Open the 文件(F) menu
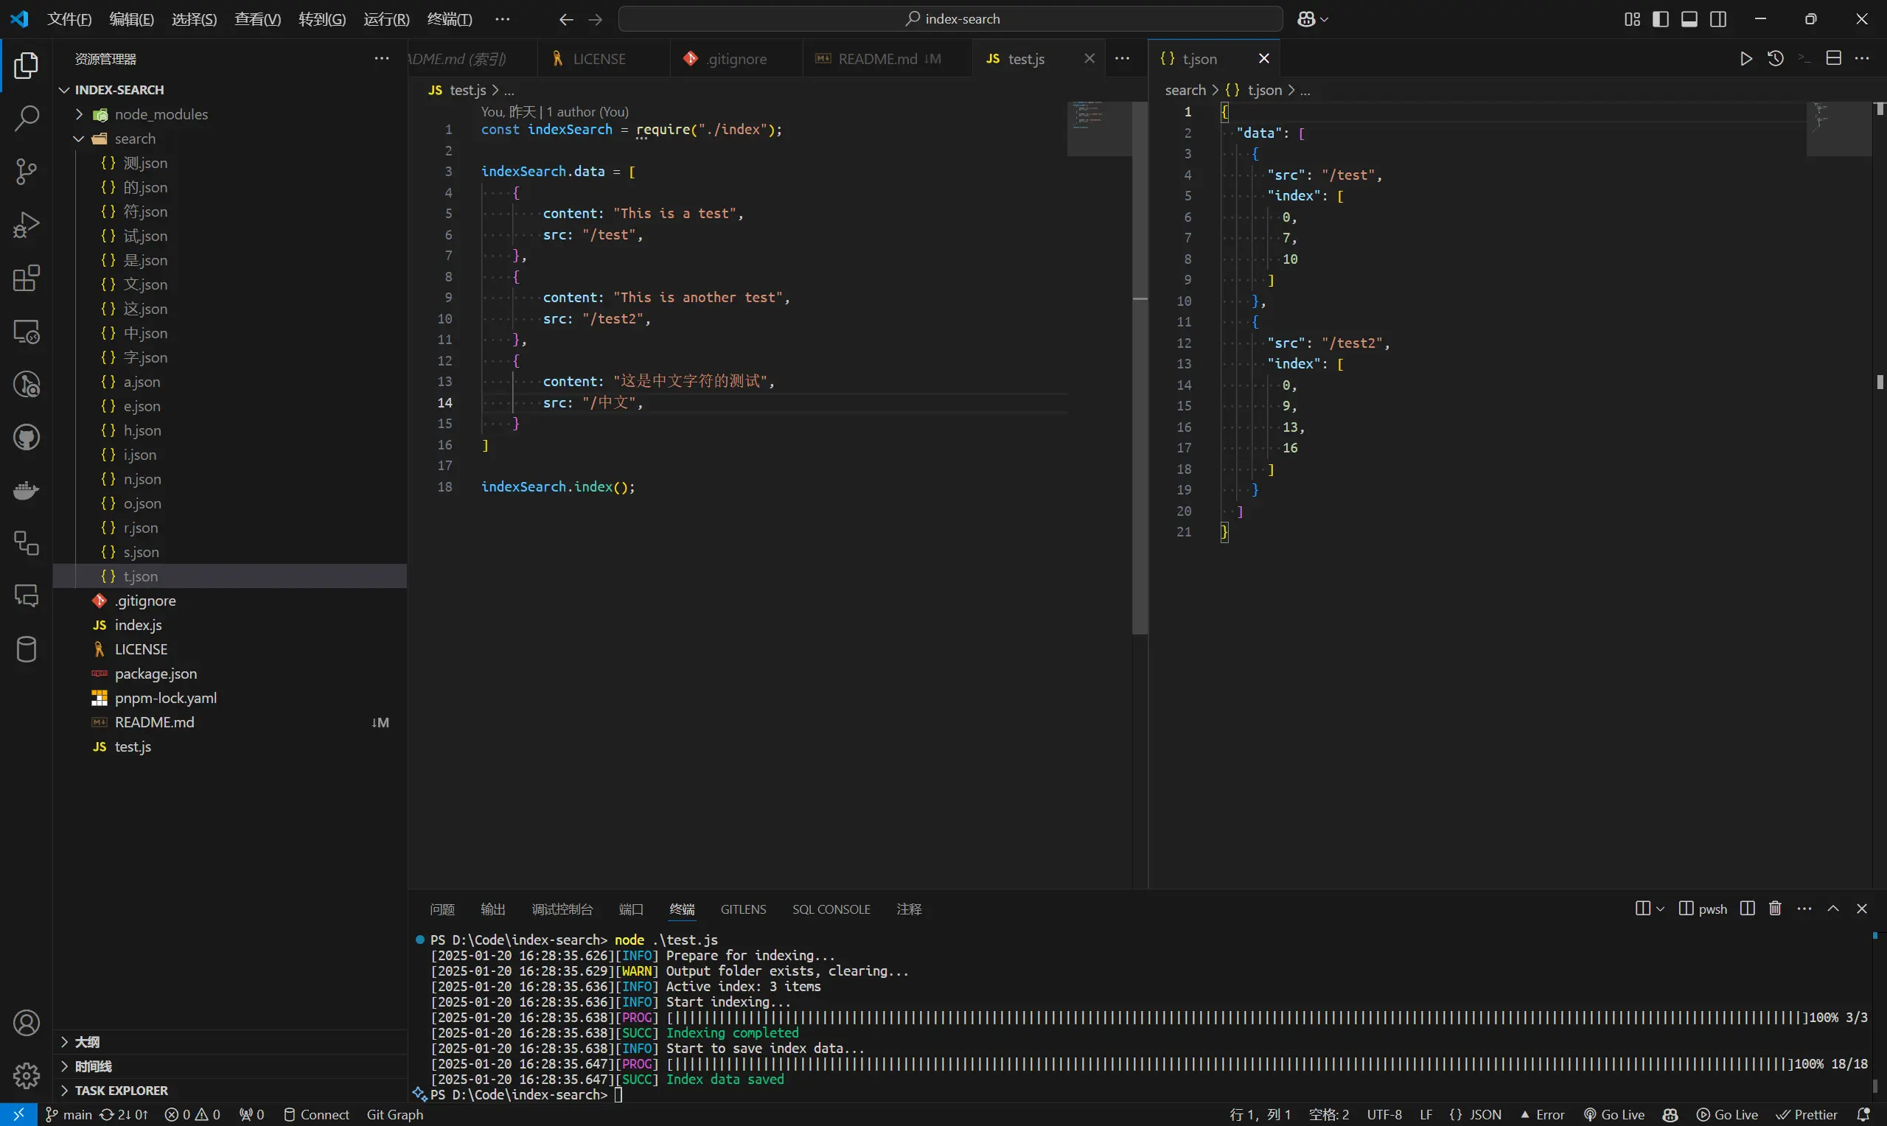 point(70,19)
